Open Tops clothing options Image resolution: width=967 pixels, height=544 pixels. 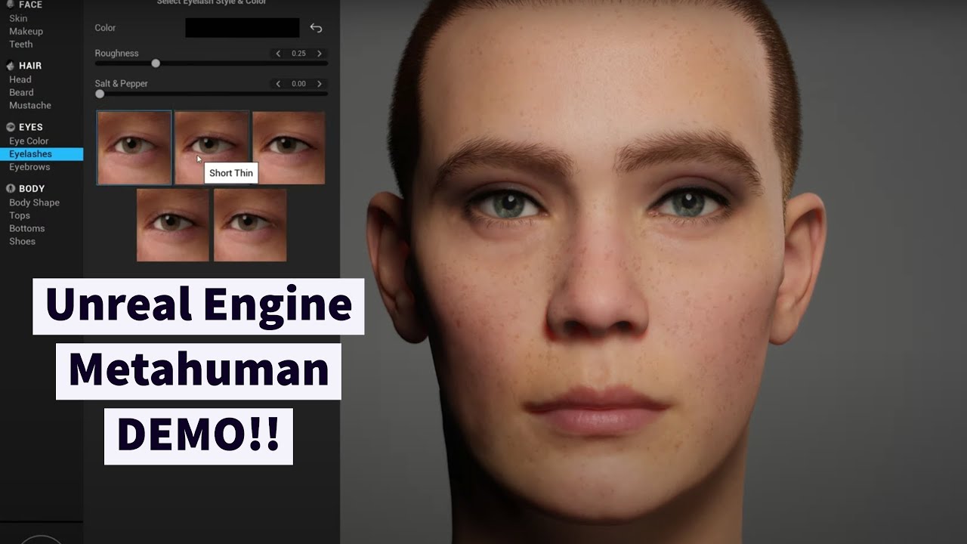[x=20, y=215]
